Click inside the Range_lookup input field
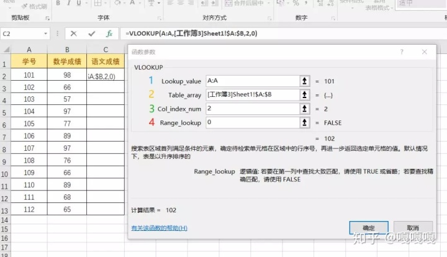The height and width of the screenshot is (257, 447). 253,122
